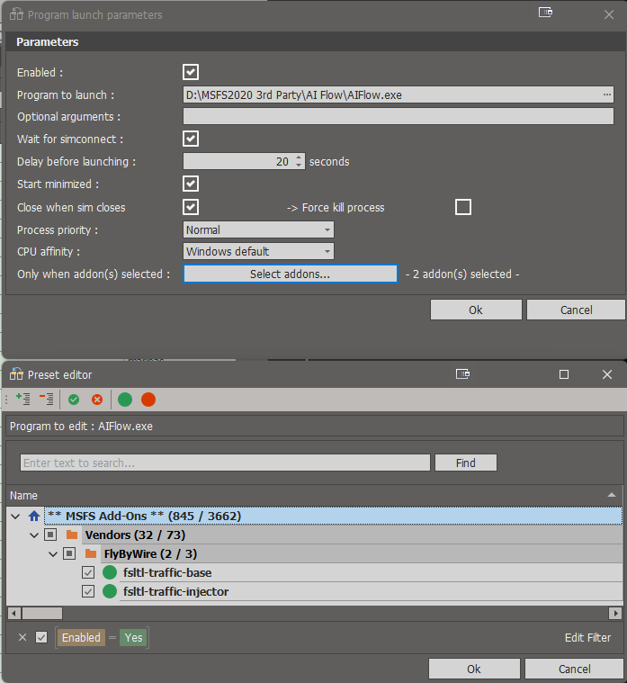Toggle the Vendors tri-state checkbox

click(x=50, y=535)
